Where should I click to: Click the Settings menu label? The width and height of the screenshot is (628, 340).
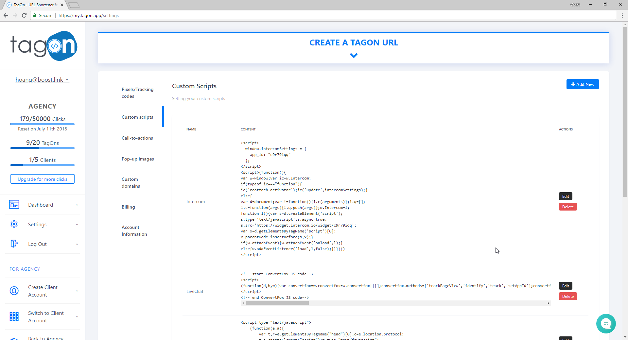tap(37, 224)
